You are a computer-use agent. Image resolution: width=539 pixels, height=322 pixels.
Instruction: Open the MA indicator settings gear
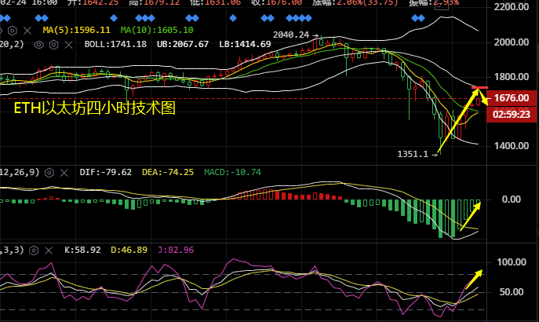[x=13, y=31]
